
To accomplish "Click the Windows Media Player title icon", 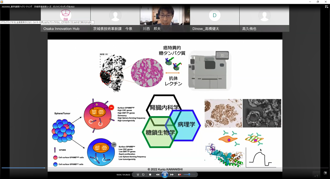I will click(x=2, y=2).
